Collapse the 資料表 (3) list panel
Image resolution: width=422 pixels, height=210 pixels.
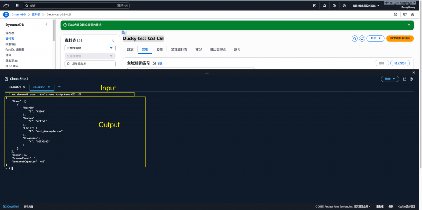113,40
